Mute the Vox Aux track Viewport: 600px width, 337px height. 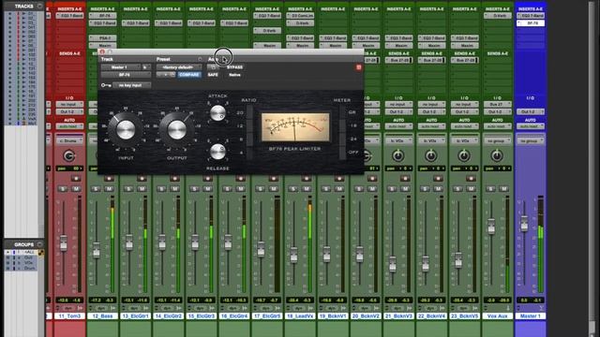pyautogui.click(x=504, y=189)
